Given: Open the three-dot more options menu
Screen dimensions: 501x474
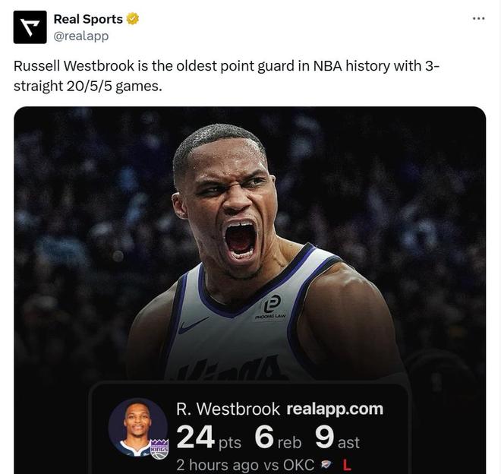Looking at the screenshot, I should point(479,18).
